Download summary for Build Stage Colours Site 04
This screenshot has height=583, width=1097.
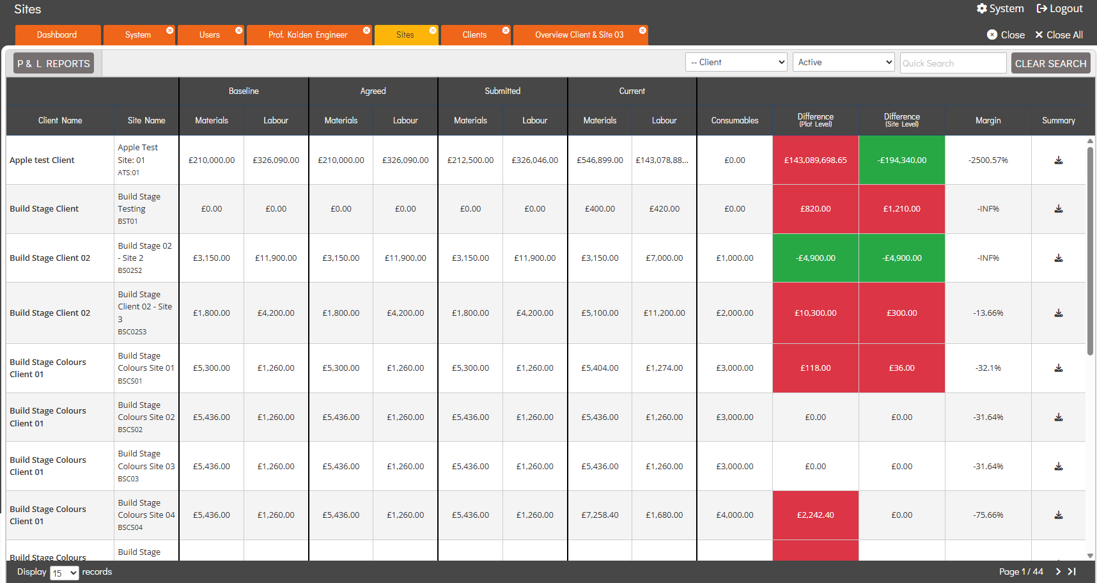(1059, 515)
